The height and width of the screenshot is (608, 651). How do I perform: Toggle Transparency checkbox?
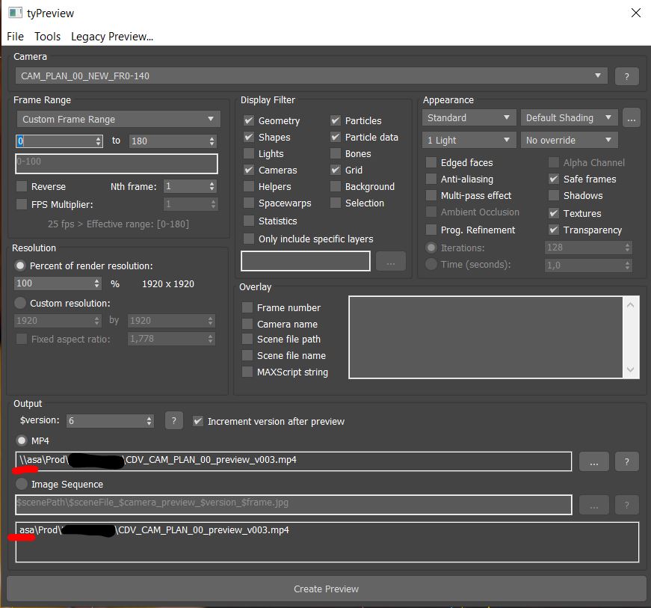pos(553,230)
